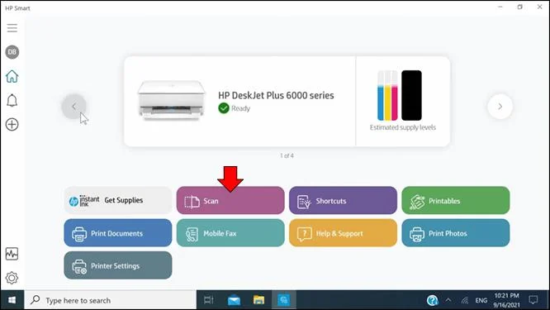Viewport: 550px width, 310px height.
Task: Open the Help & Support tile
Action: (343, 233)
